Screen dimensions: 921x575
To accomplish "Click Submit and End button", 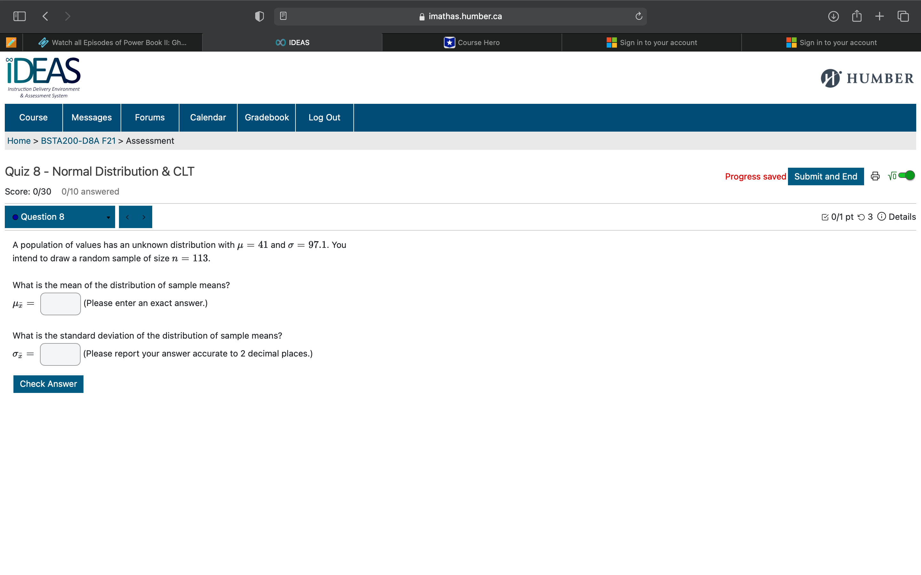I will pos(825,176).
